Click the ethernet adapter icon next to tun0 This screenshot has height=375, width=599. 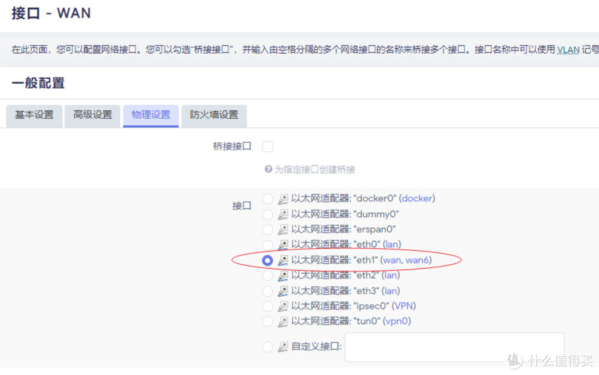(x=283, y=321)
